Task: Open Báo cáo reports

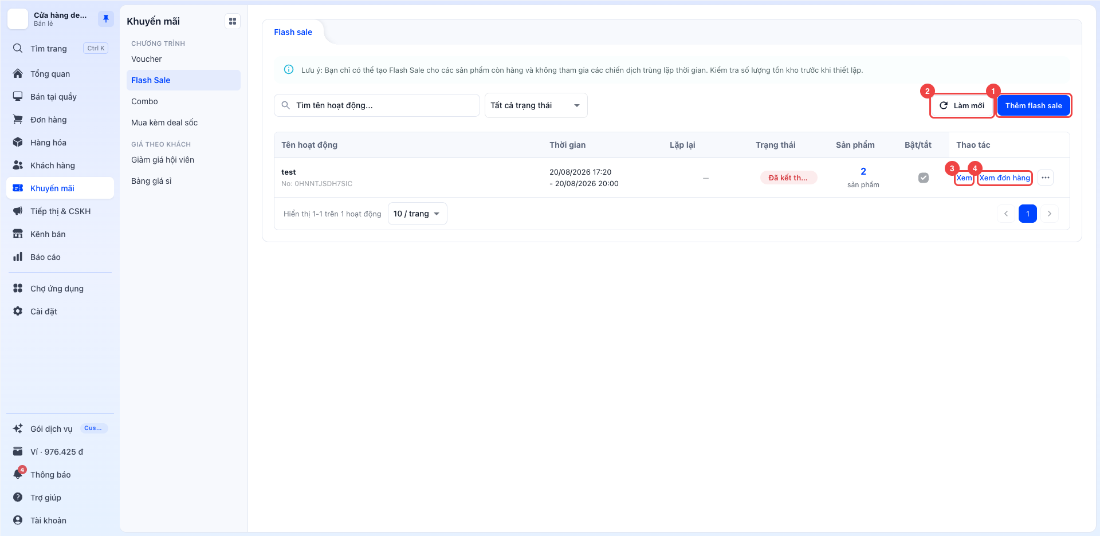Action: pyautogui.click(x=60, y=257)
